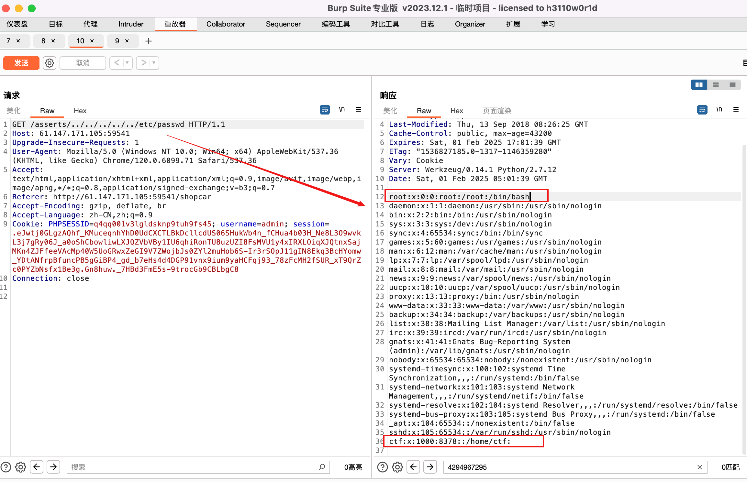Open the next request history dropdown arrow
747x482 pixels.
pyautogui.click(x=153, y=63)
